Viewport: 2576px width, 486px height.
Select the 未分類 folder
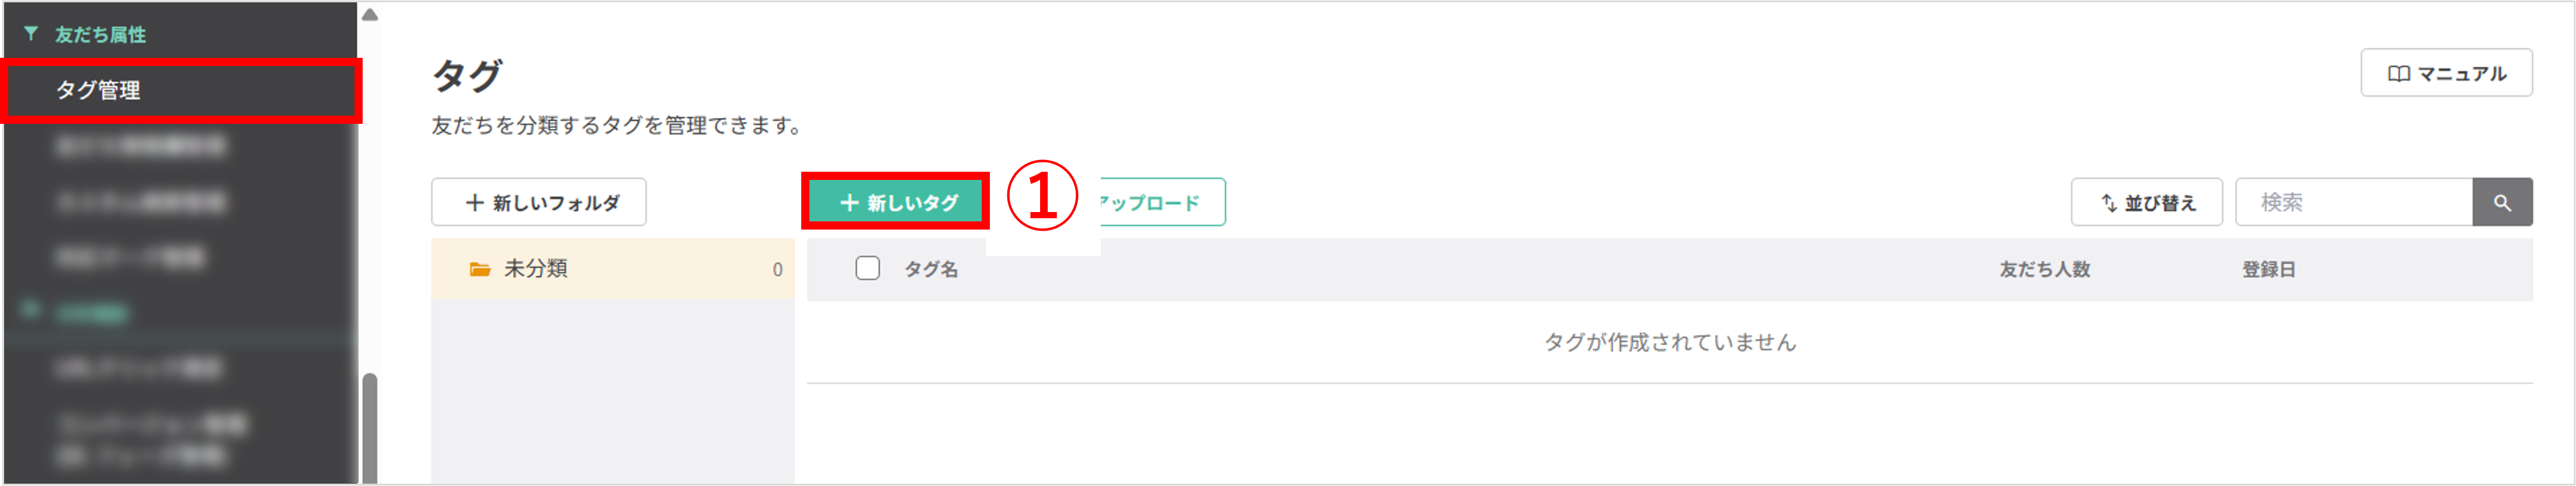pyautogui.click(x=612, y=268)
